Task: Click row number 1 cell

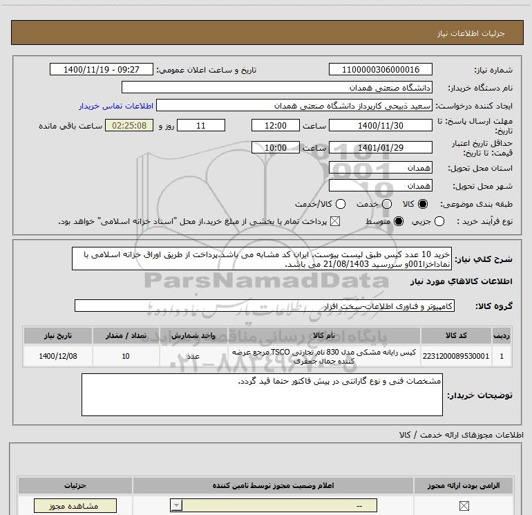Action: pyautogui.click(x=501, y=356)
